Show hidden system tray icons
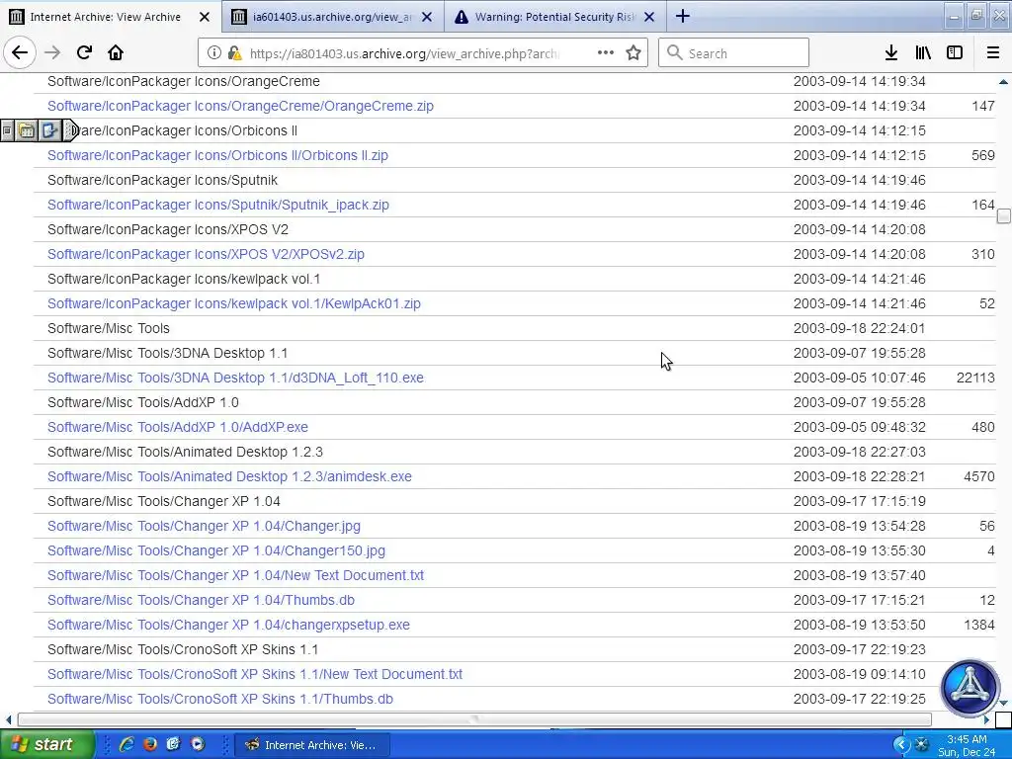Viewport: 1012px width, 759px height. (x=901, y=745)
